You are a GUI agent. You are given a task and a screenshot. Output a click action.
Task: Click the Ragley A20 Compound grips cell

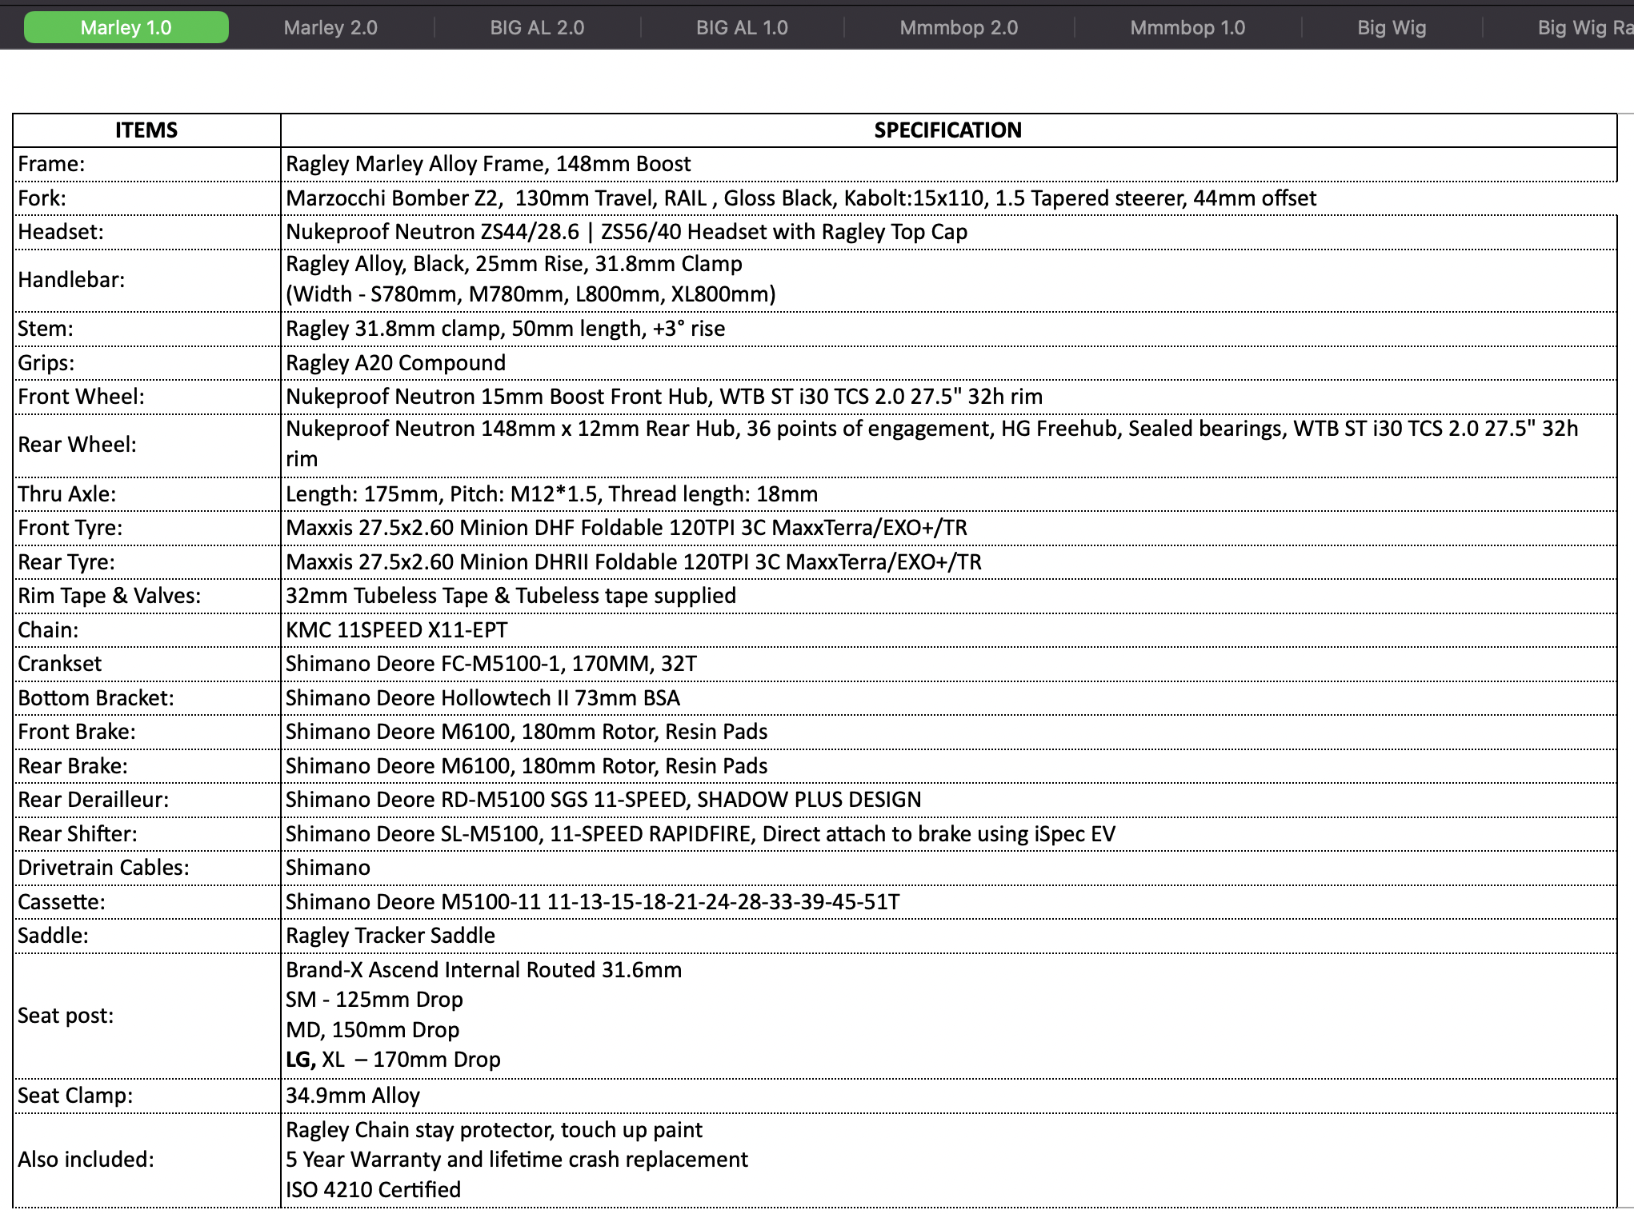tap(396, 363)
